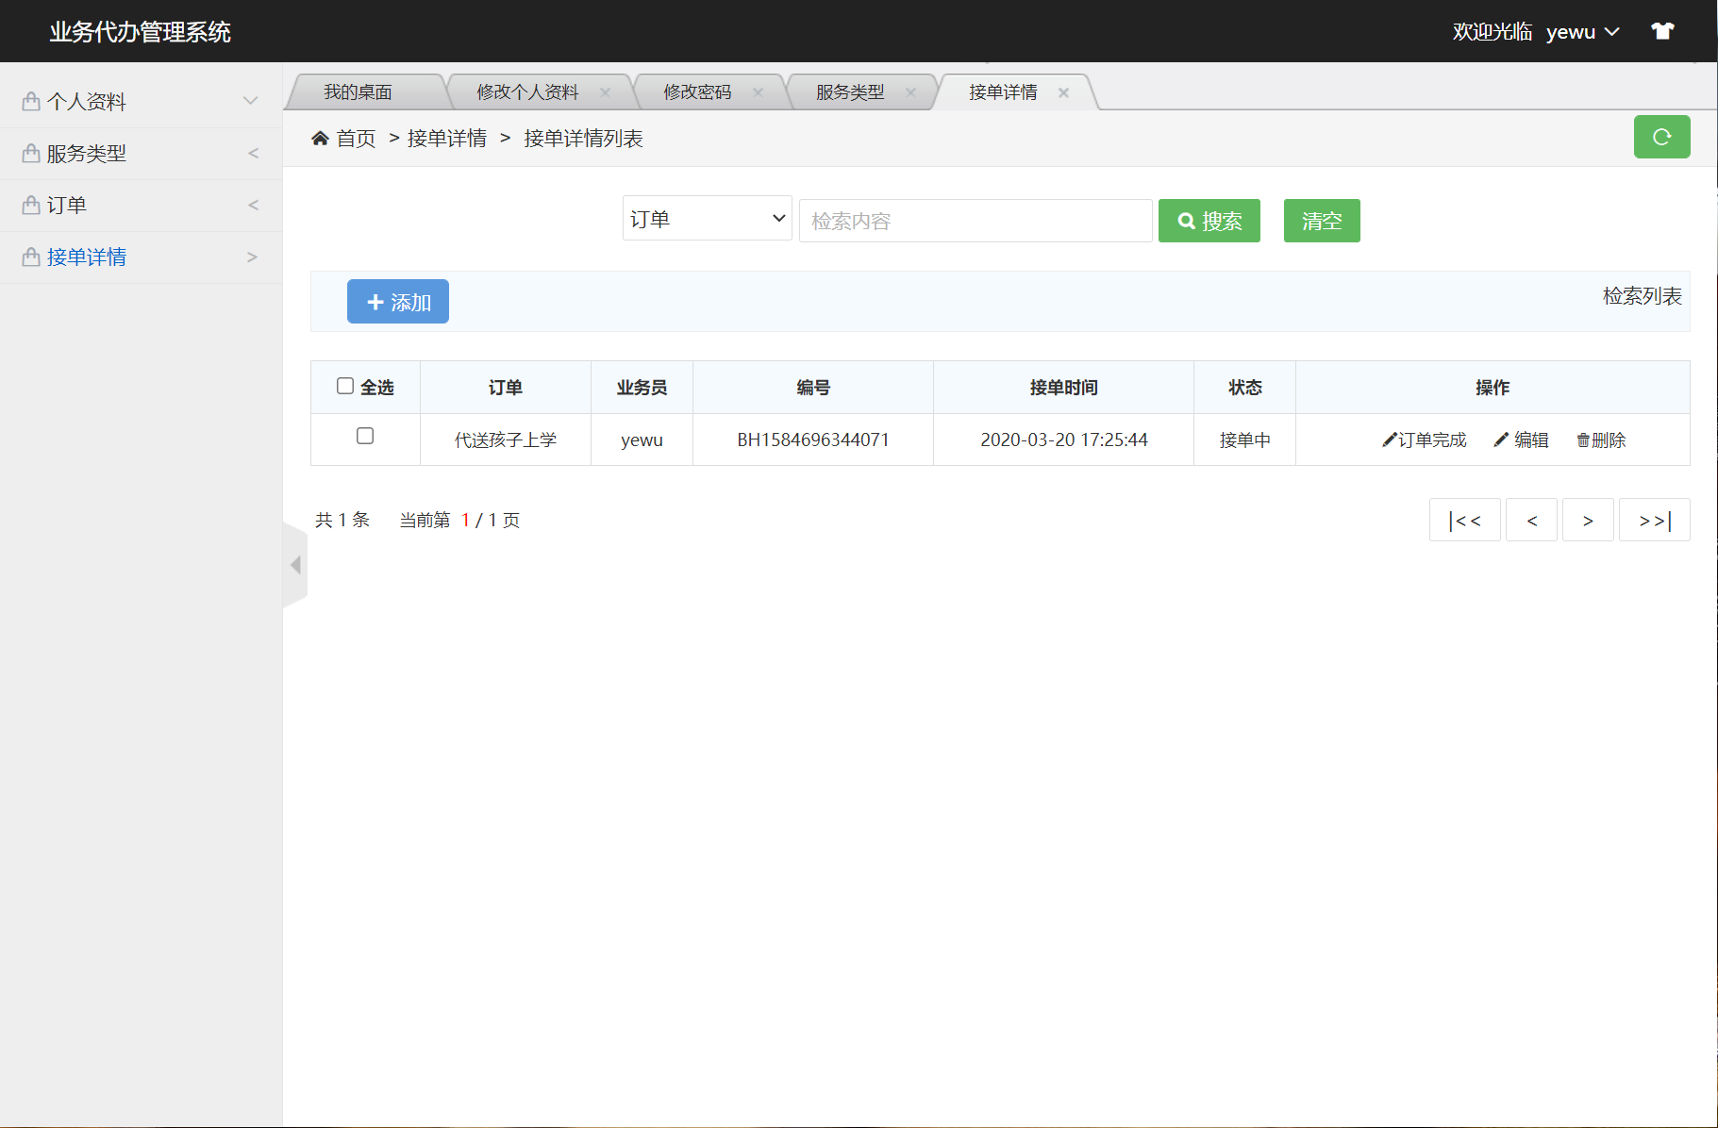
Task: Toggle the select-all checkbox off
Action: [345, 385]
